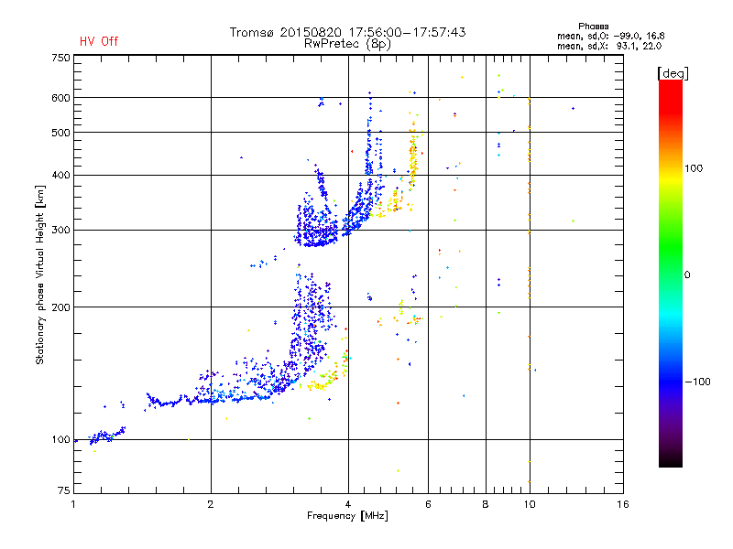Click the y-axis '750' tick label
733x549 pixels.
point(60,58)
